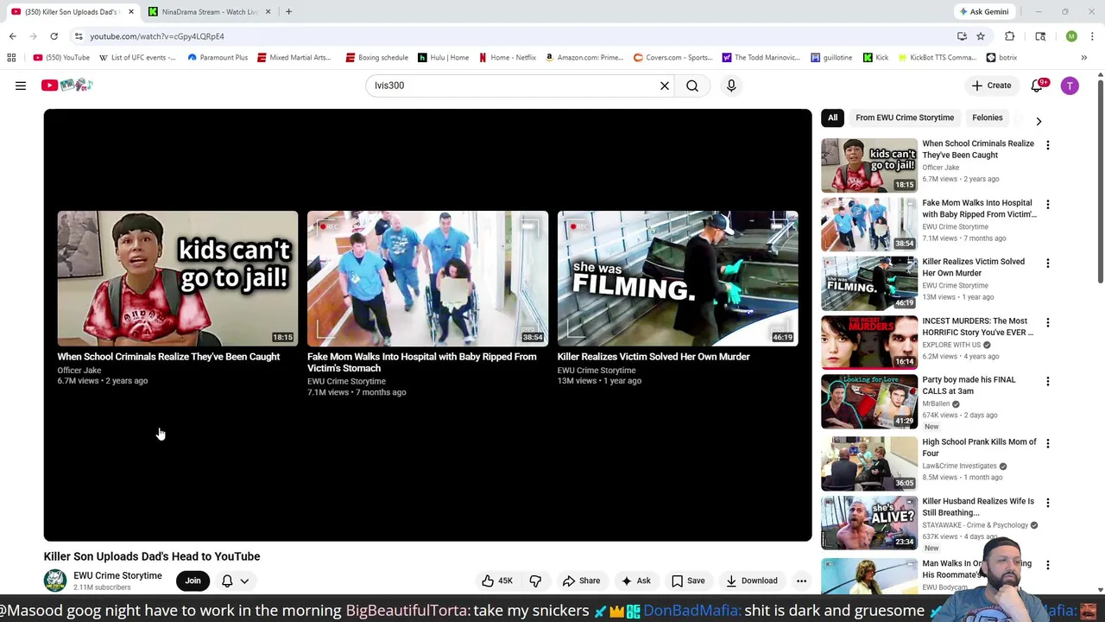Open sidebar INCEST MURDERS video thumbnail
1105x622 pixels.
point(869,342)
